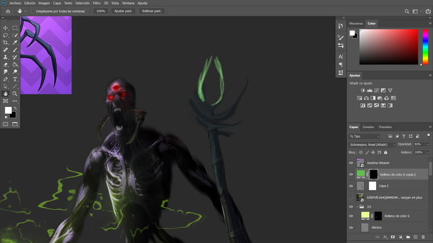433x243 pixels.
Task: Click the Rellenar pant. button
Action: (152, 11)
